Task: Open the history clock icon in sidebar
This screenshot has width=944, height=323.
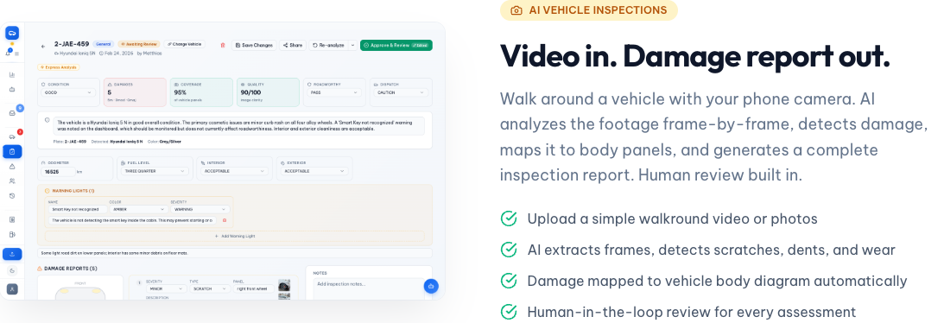Action: pyautogui.click(x=12, y=195)
